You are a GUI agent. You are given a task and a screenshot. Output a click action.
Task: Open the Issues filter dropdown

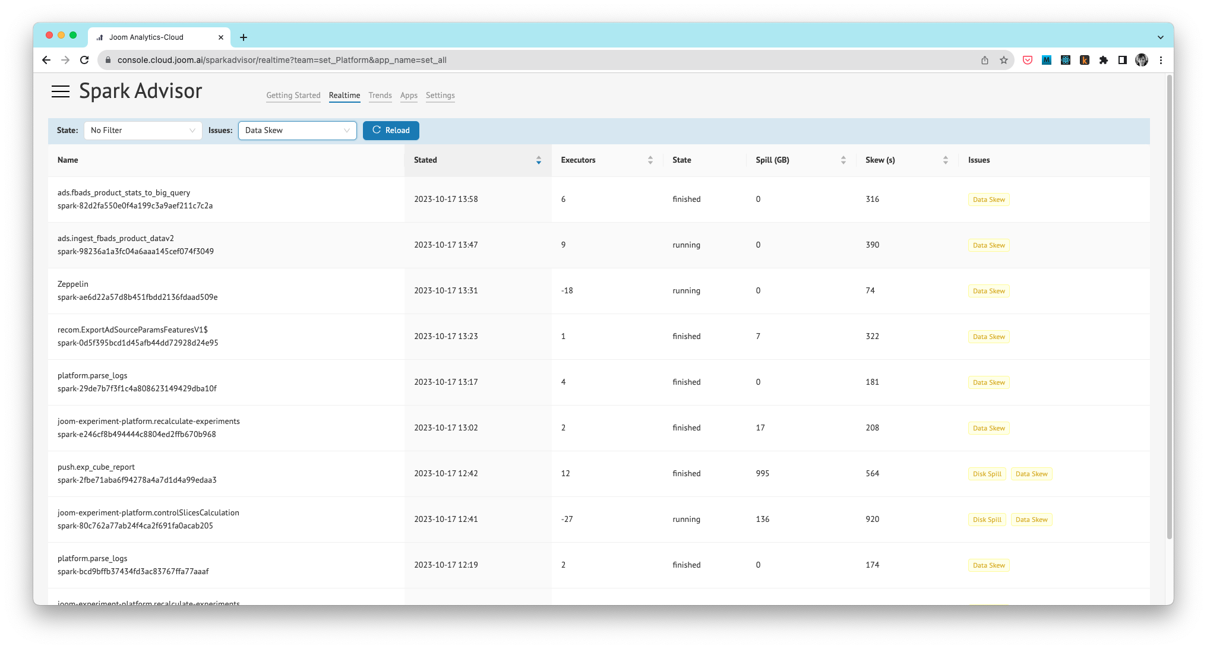(297, 130)
